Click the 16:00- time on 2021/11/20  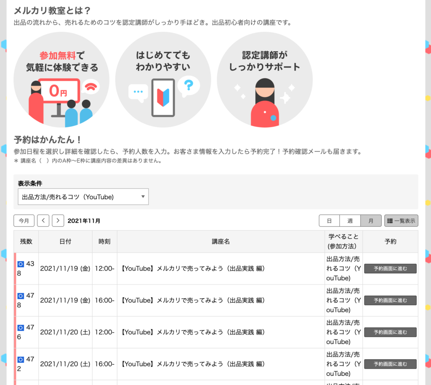tap(104, 364)
